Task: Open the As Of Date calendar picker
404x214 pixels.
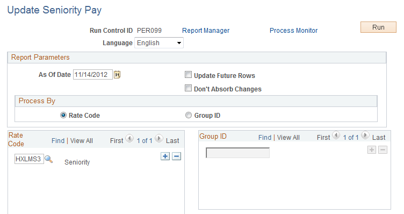Action: (117, 75)
